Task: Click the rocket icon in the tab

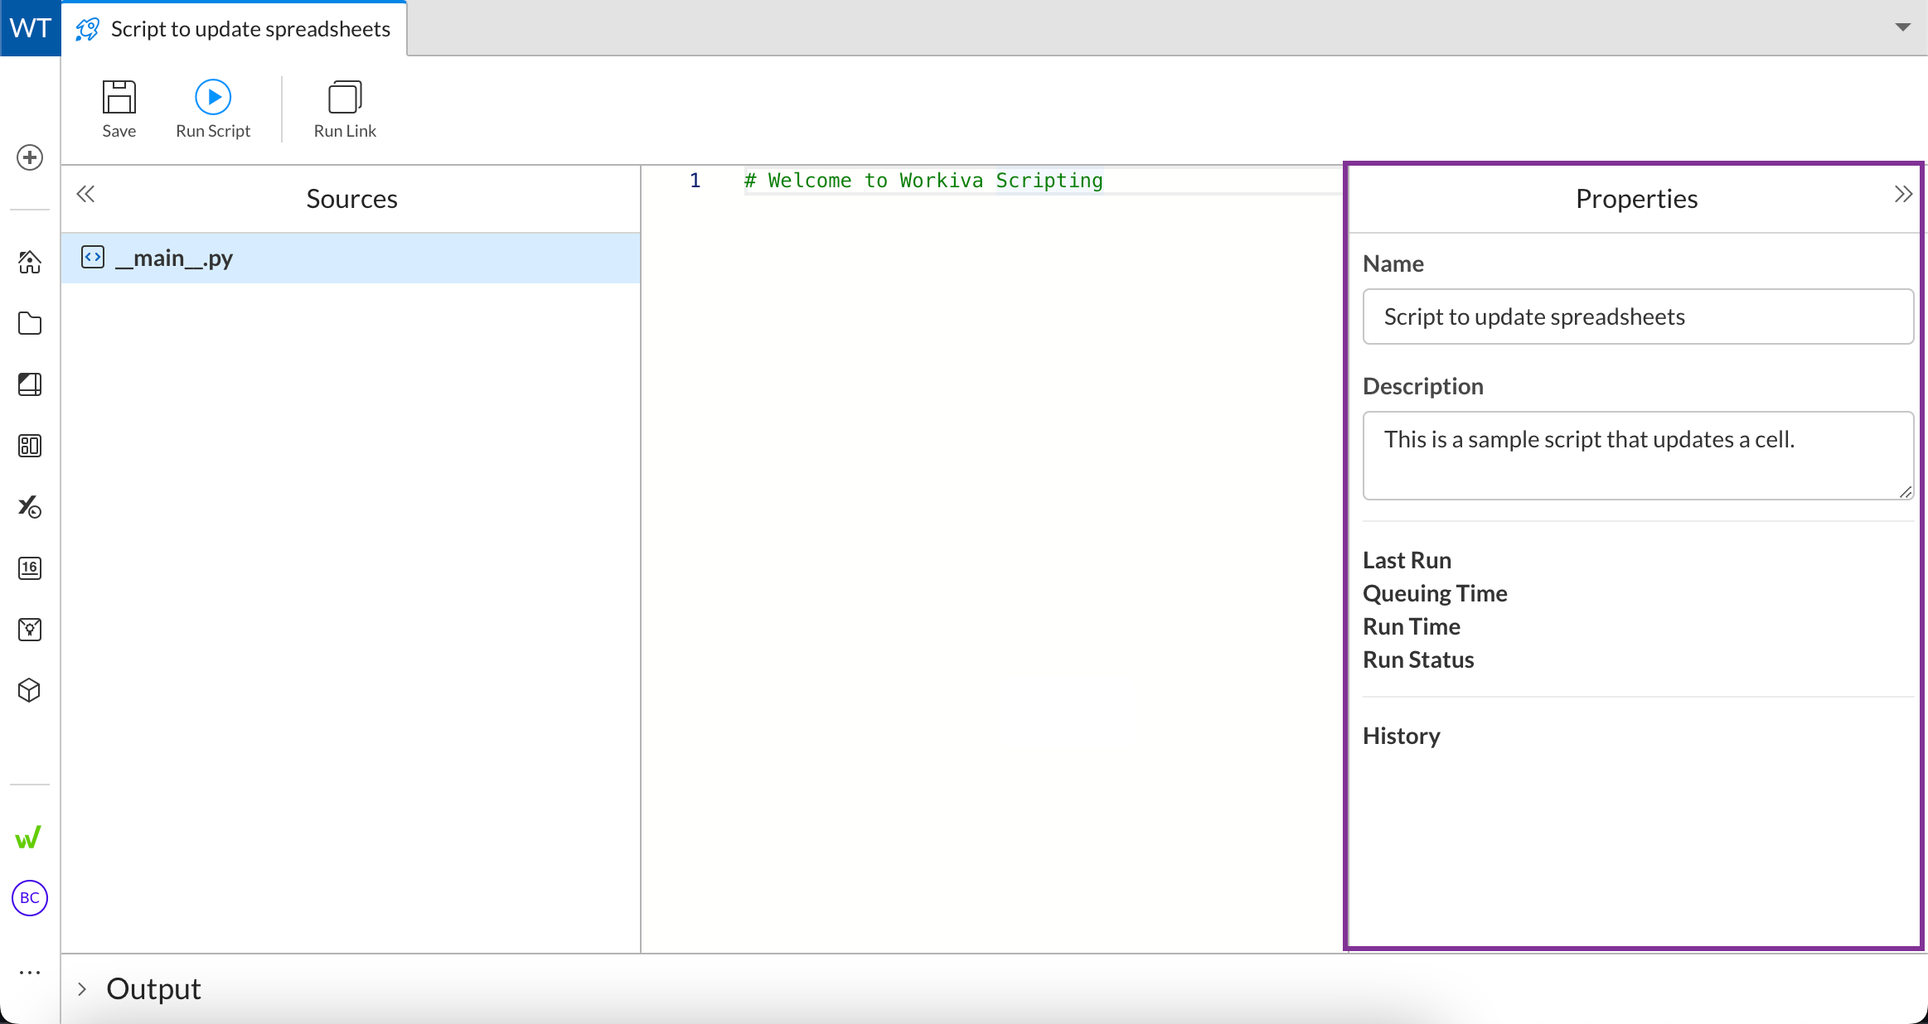Action: (x=88, y=29)
